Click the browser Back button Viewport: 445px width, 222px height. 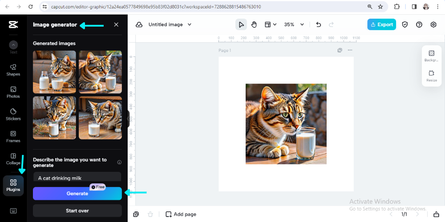(x=7, y=7)
